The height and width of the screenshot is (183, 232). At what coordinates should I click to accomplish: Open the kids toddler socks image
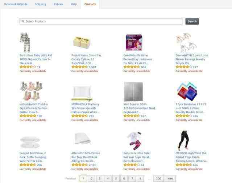click(31, 91)
